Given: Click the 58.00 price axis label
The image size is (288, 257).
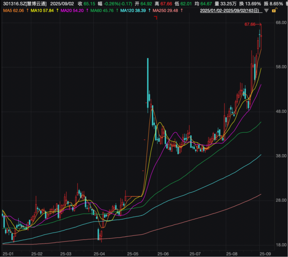Looking at the screenshot, I should pyautogui.click(x=281, y=67).
